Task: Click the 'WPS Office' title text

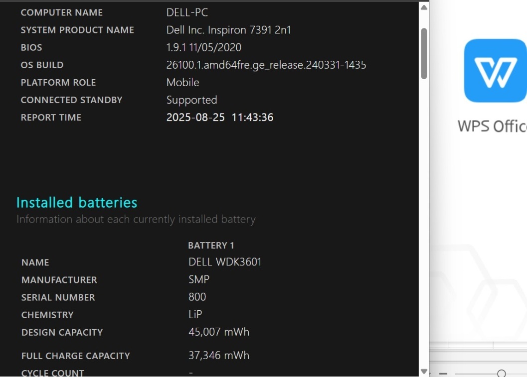Action: pyautogui.click(x=493, y=126)
